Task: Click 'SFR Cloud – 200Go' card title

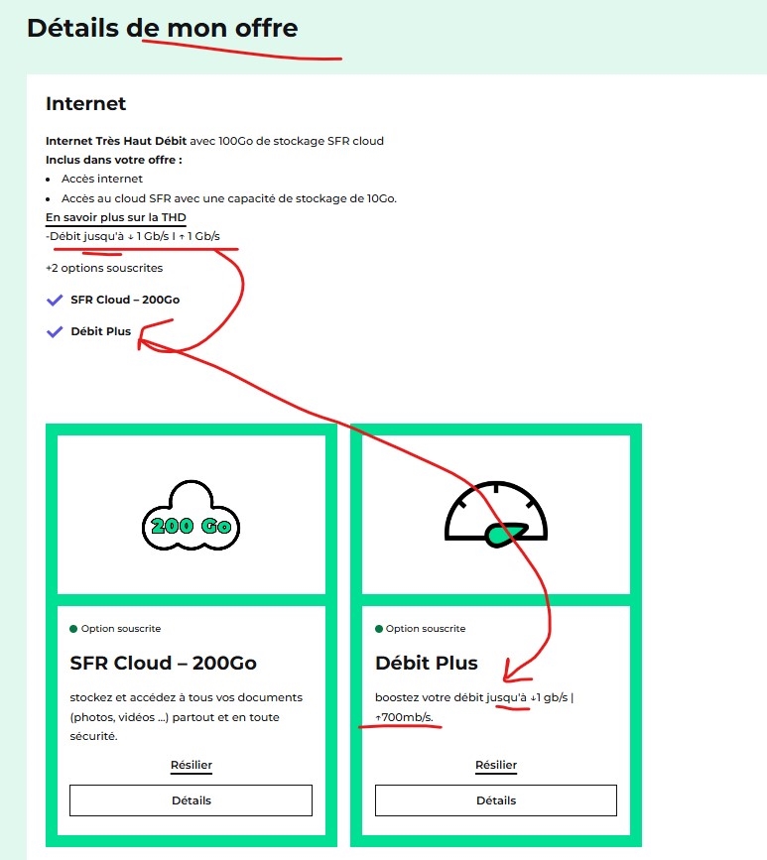Action: [x=163, y=663]
